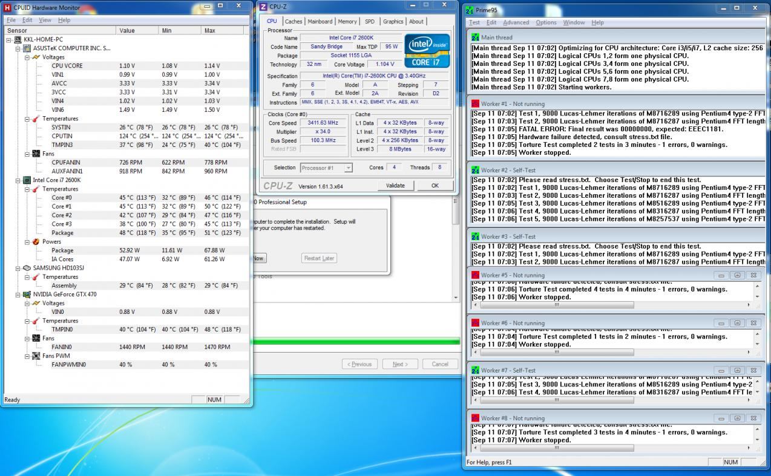Collapse Voltages under the ASUSTeK motherboard
771x476 pixels.
pos(27,57)
